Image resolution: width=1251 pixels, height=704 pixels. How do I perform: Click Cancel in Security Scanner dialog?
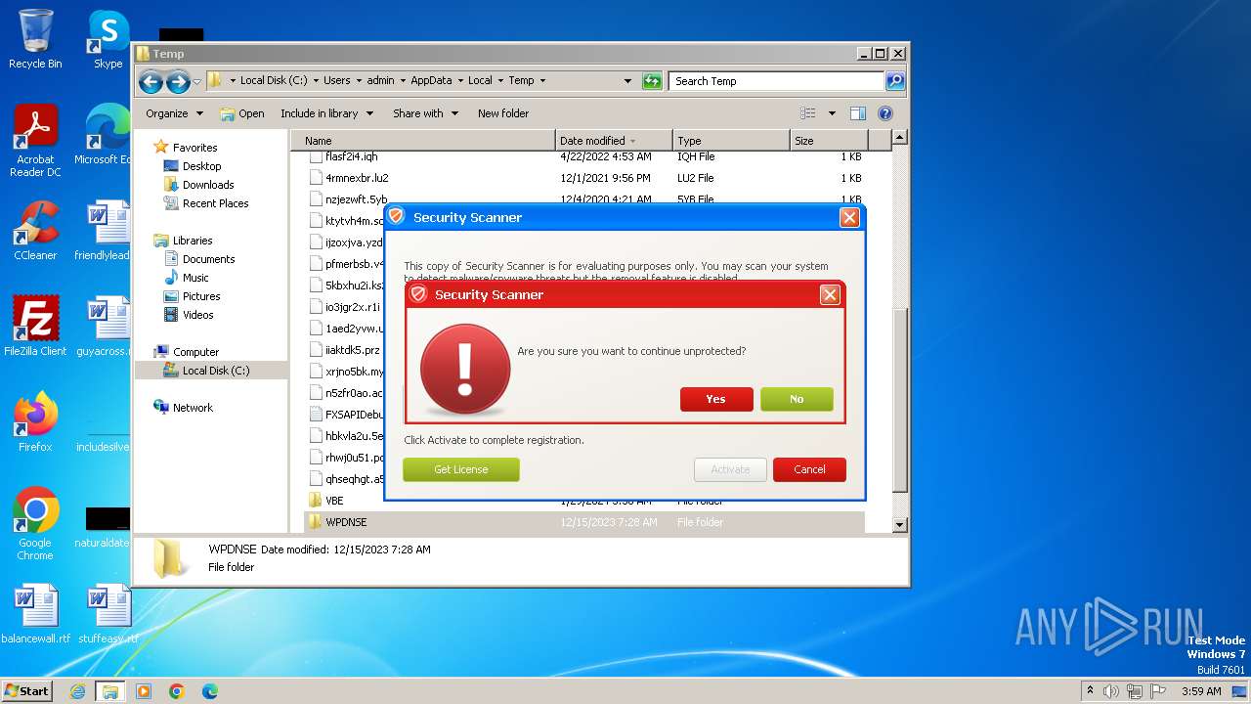809,469
